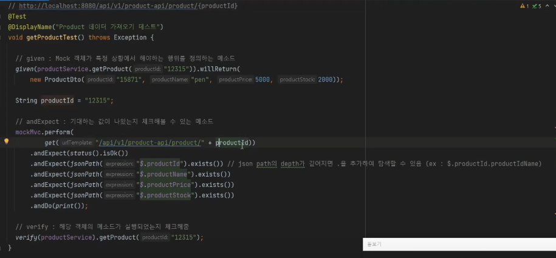The height and width of the screenshot is (258, 556).
Task: Click "12315" inside the given getProduct call
Action: coord(176,69)
